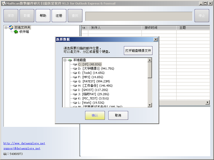Confirm selection with 确认 button

point(95,115)
